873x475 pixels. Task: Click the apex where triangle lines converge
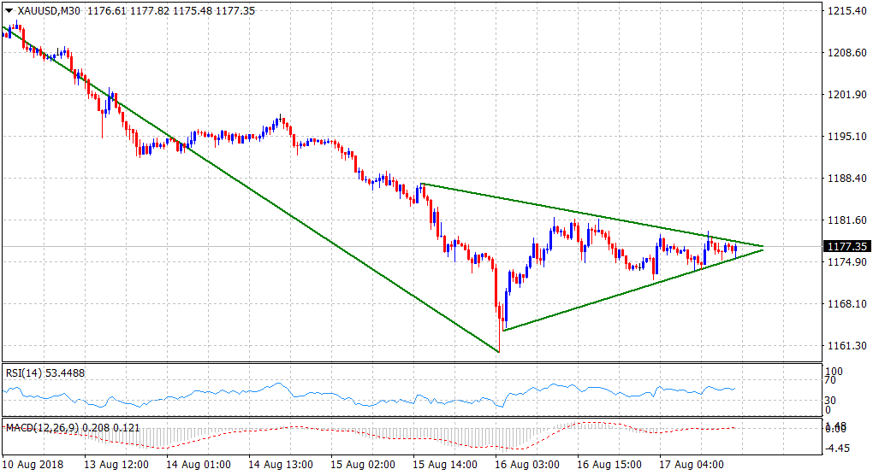(x=762, y=247)
